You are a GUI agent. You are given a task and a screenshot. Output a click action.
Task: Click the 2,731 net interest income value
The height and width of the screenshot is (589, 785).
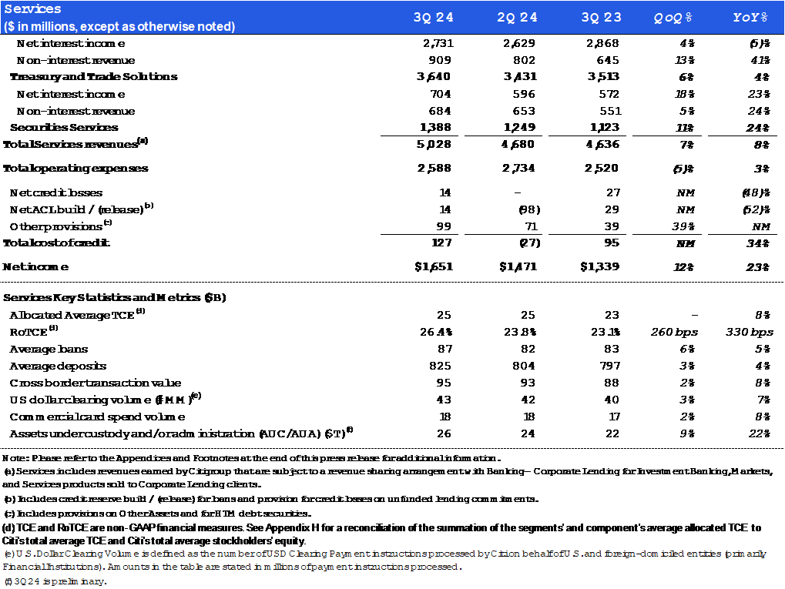[438, 43]
